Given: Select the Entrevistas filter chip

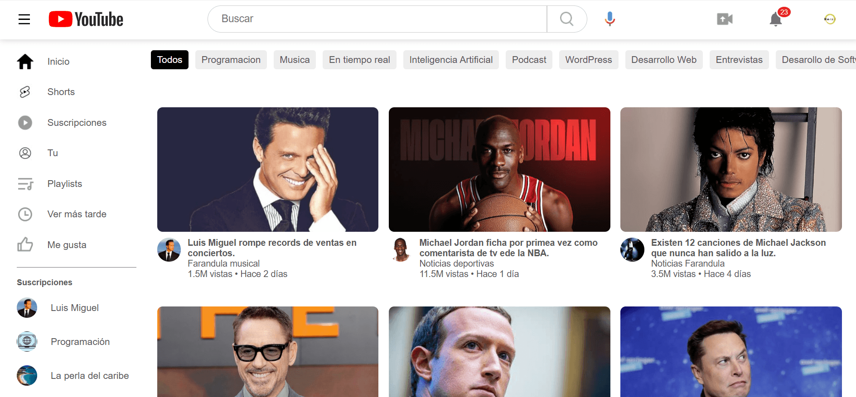Looking at the screenshot, I should pyautogui.click(x=739, y=60).
